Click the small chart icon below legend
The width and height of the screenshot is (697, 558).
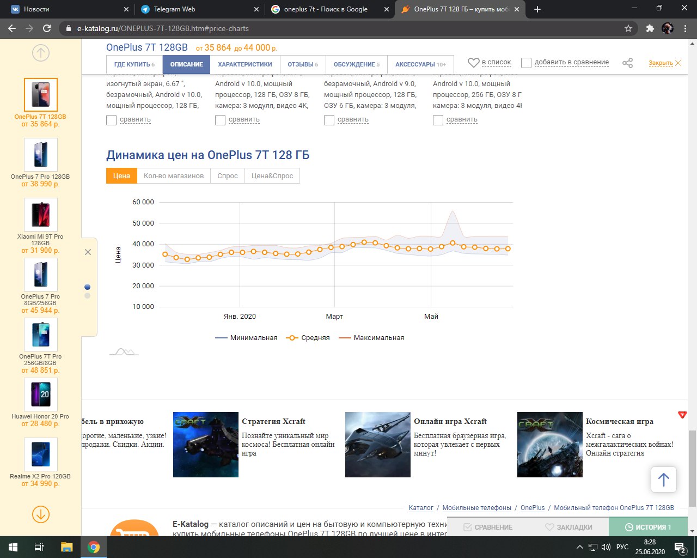124,352
